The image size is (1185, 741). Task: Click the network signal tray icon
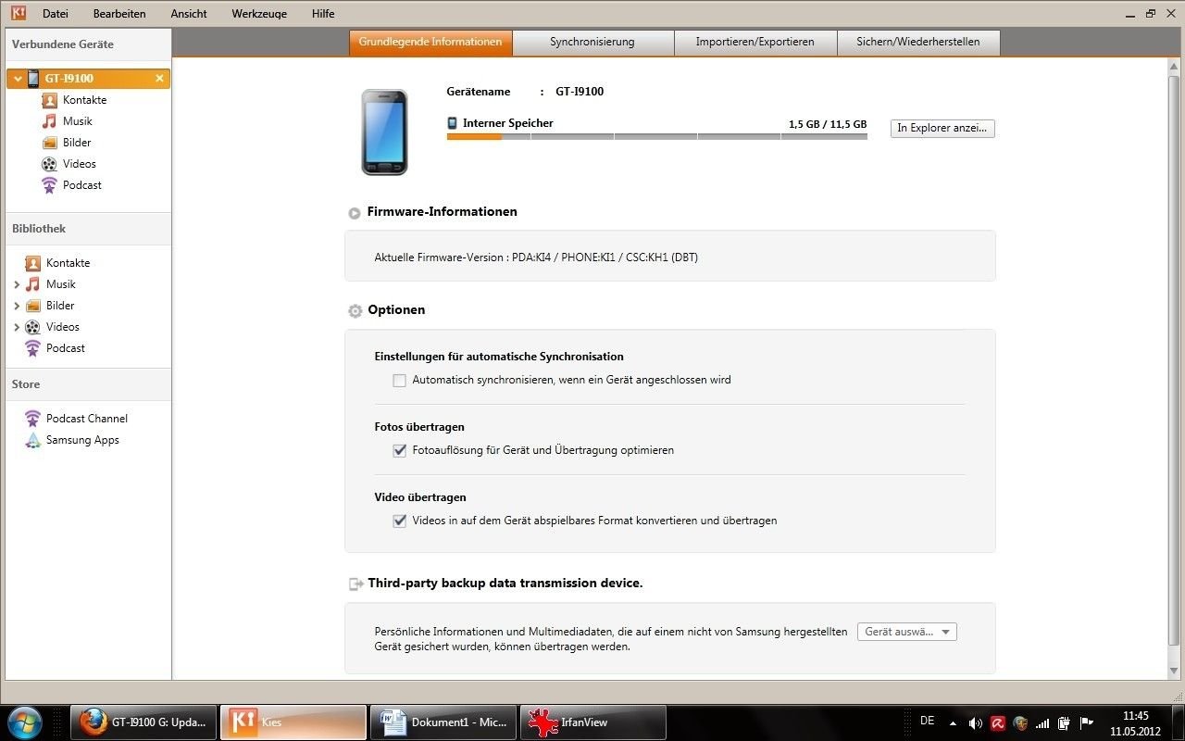tap(1042, 722)
